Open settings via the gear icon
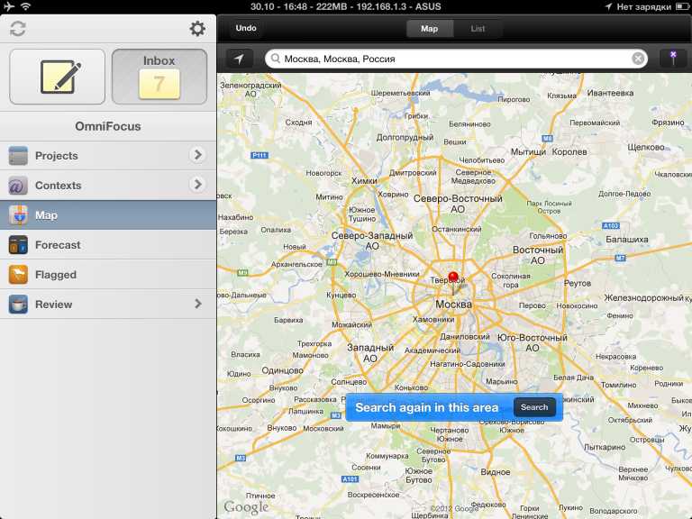The height and width of the screenshot is (519, 692). pos(197,29)
